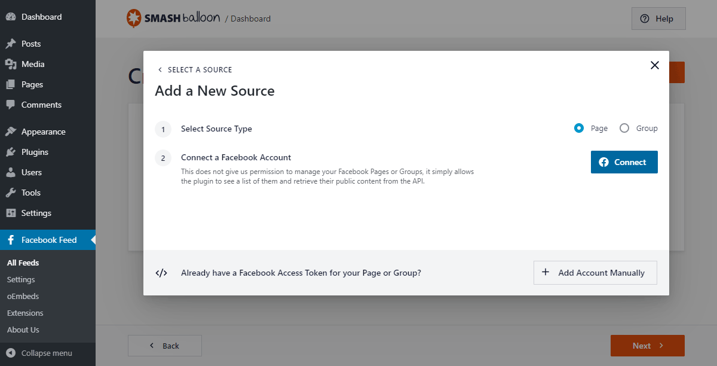Click the Dashboard speedometer icon in sidebar

11,17
